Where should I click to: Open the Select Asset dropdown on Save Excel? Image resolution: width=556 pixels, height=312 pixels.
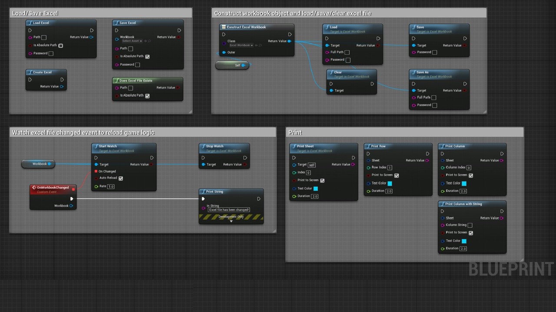pos(132,41)
